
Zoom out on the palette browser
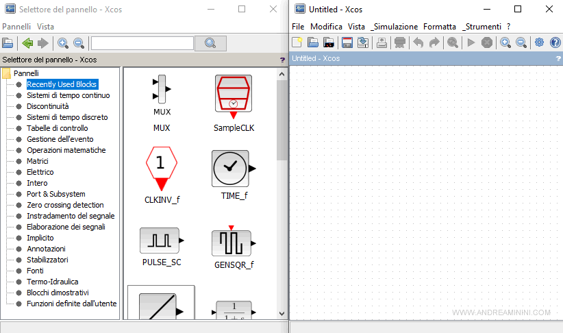coord(79,43)
